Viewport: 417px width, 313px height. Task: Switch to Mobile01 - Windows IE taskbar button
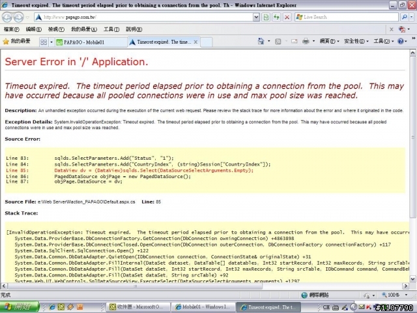click(x=203, y=307)
